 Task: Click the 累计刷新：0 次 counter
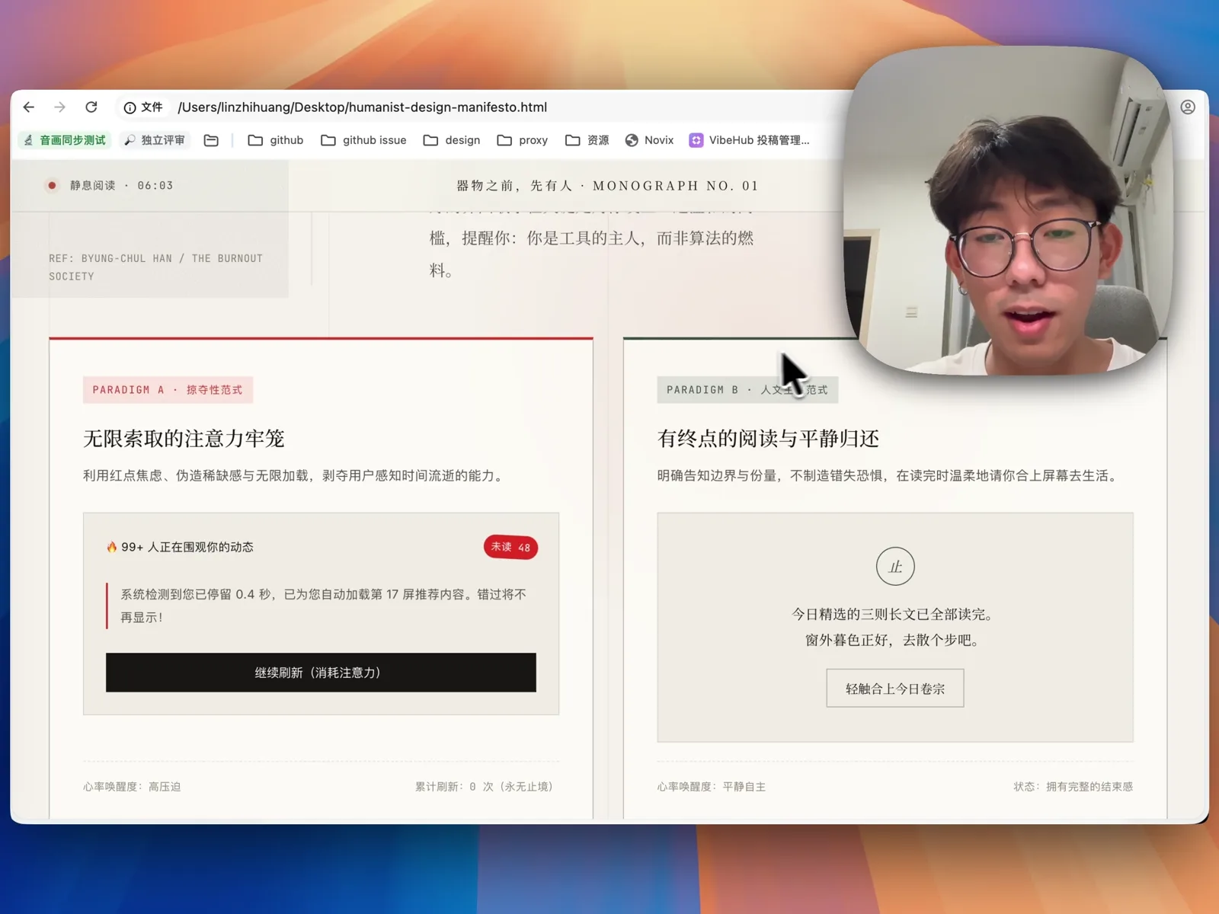click(484, 787)
